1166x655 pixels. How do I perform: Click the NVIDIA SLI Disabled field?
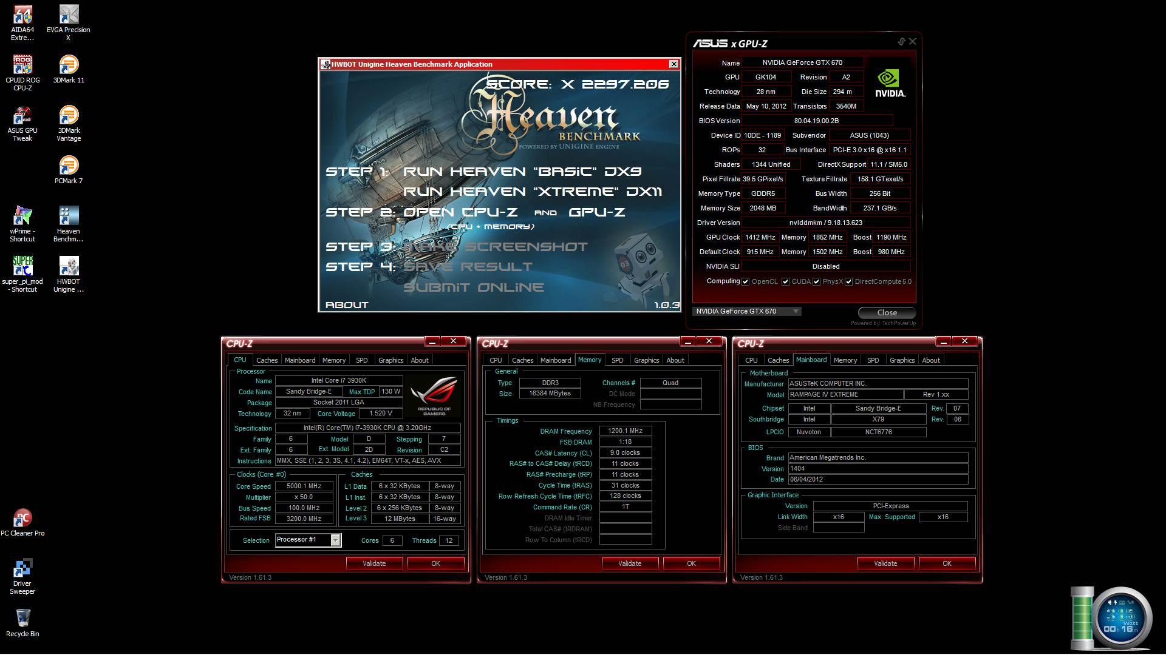[825, 266]
